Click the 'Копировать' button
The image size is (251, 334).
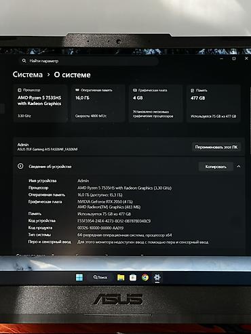click(216, 167)
